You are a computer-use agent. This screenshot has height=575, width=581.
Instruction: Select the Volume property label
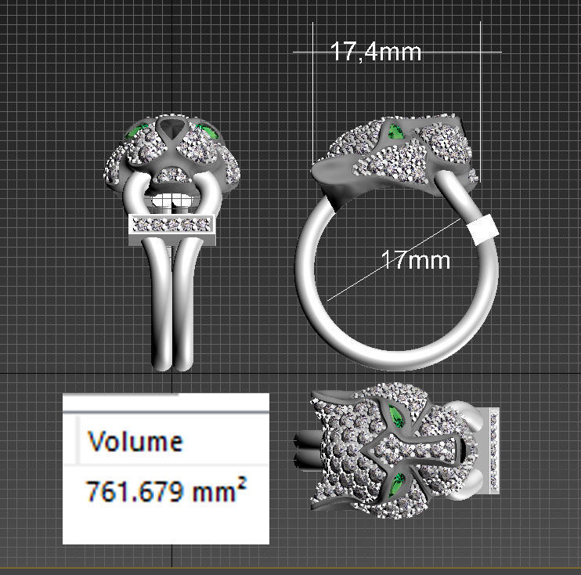[x=135, y=441]
